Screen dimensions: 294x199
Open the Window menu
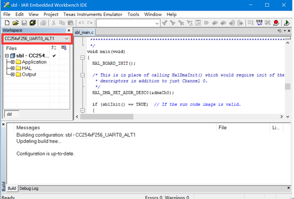(153, 14)
